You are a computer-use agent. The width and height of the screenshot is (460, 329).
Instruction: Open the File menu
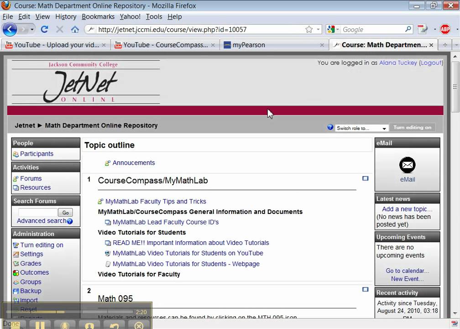pyautogui.click(x=8, y=17)
